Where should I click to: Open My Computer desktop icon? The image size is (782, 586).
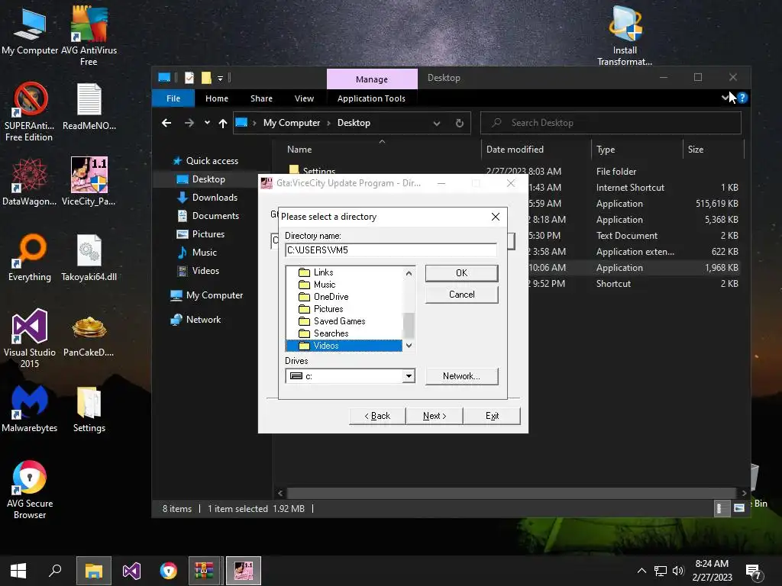[30, 31]
